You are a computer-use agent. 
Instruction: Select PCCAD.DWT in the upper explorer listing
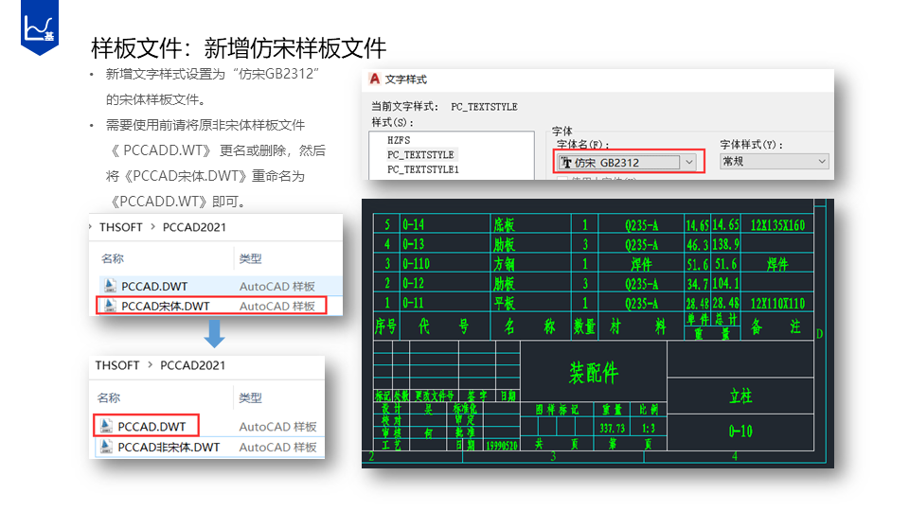click(x=154, y=286)
